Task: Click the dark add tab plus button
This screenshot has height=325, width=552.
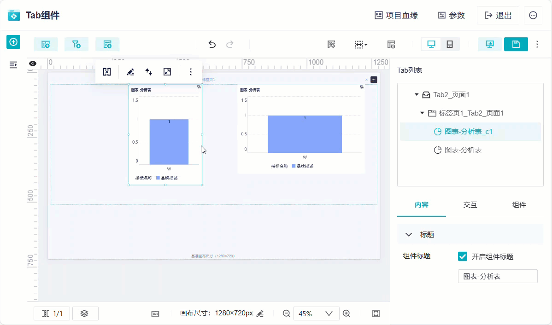Action: tap(374, 80)
